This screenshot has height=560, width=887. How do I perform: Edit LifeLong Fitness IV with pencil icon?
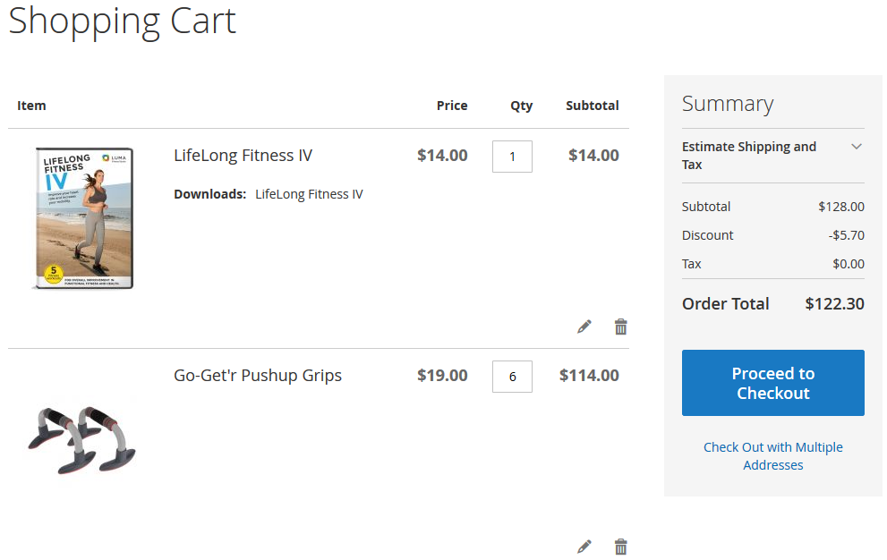pyautogui.click(x=584, y=327)
